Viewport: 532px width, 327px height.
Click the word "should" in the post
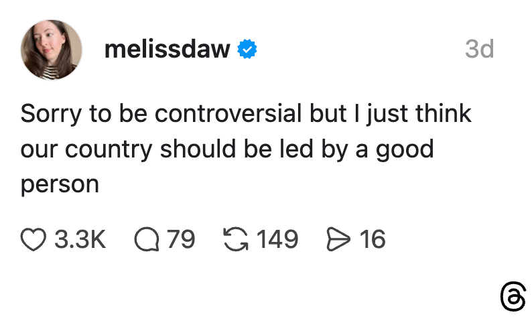coord(198,149)
